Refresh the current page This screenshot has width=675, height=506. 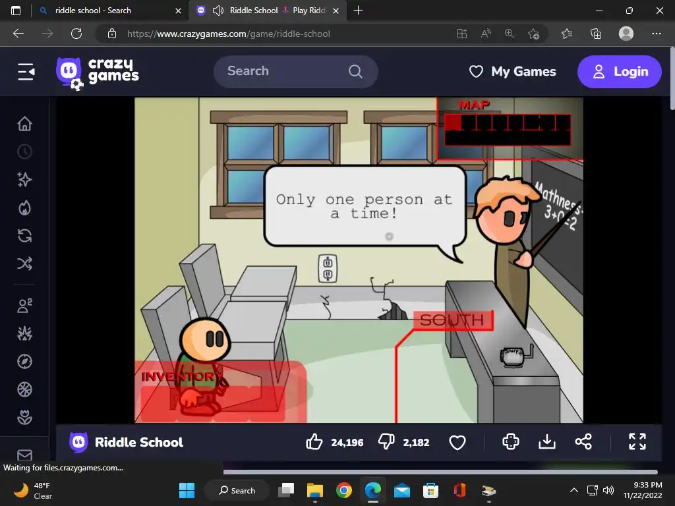[76, 34]
